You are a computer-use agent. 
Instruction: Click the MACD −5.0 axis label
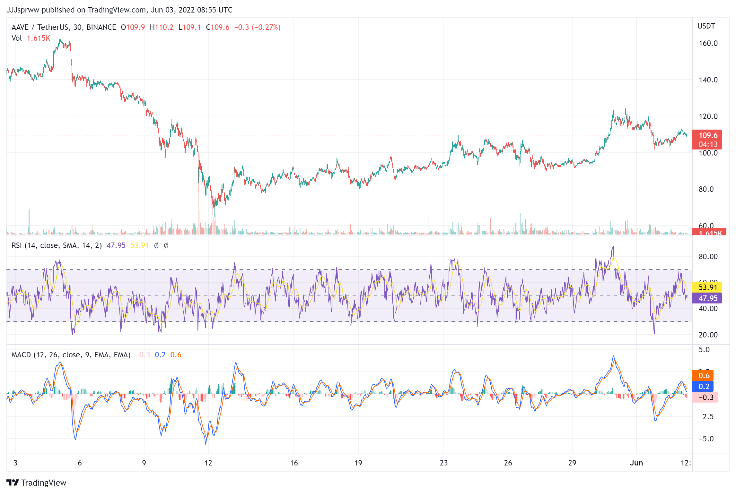point(706,439)
